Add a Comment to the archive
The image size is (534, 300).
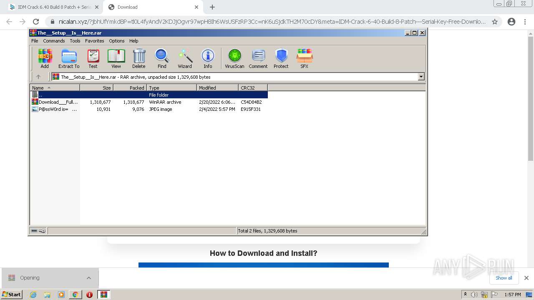258,58
